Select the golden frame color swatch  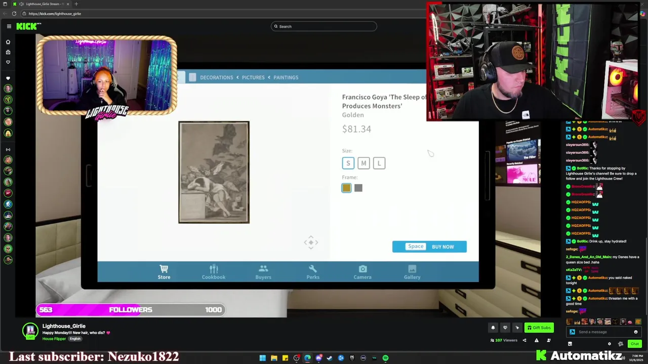(x=346, y=188)
